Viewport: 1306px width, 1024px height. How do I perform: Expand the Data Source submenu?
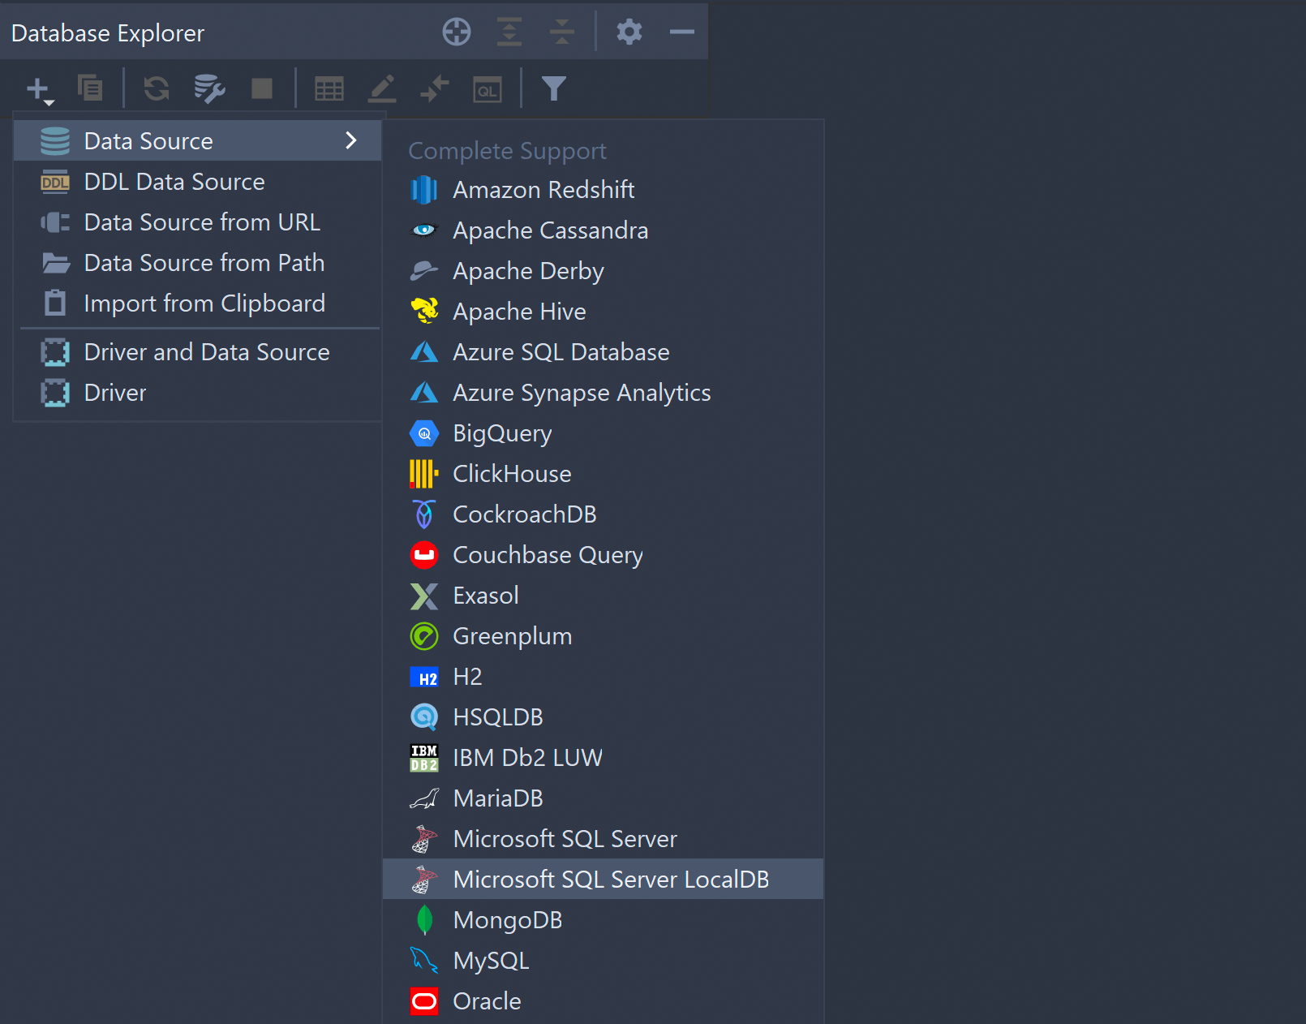[x=198, y=140]
